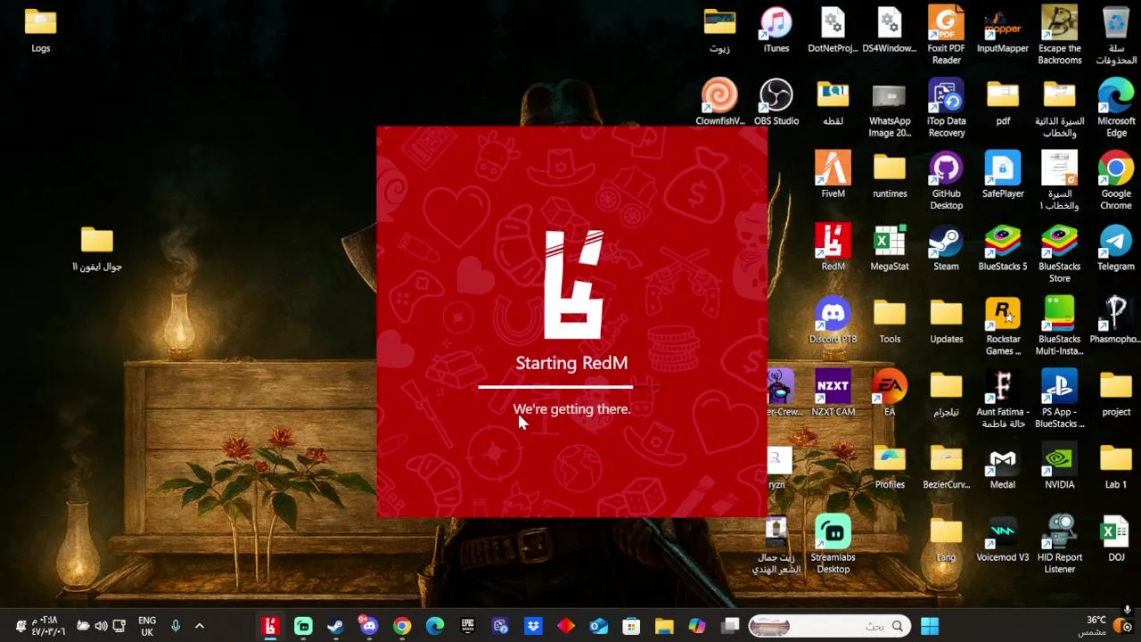Screen dimensions: 1141x642
Task: Open the project folder
Action: pyautogui.click(x=1116, y=393)
